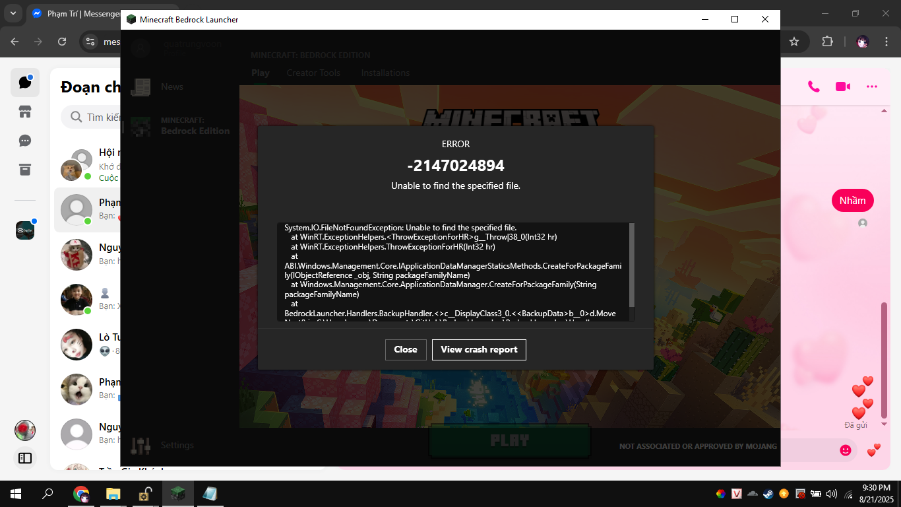Send the heart reaction beside message box

[874, 450]
